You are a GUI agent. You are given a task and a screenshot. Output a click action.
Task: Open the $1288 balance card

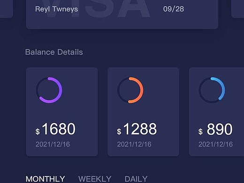pos(143,112)
